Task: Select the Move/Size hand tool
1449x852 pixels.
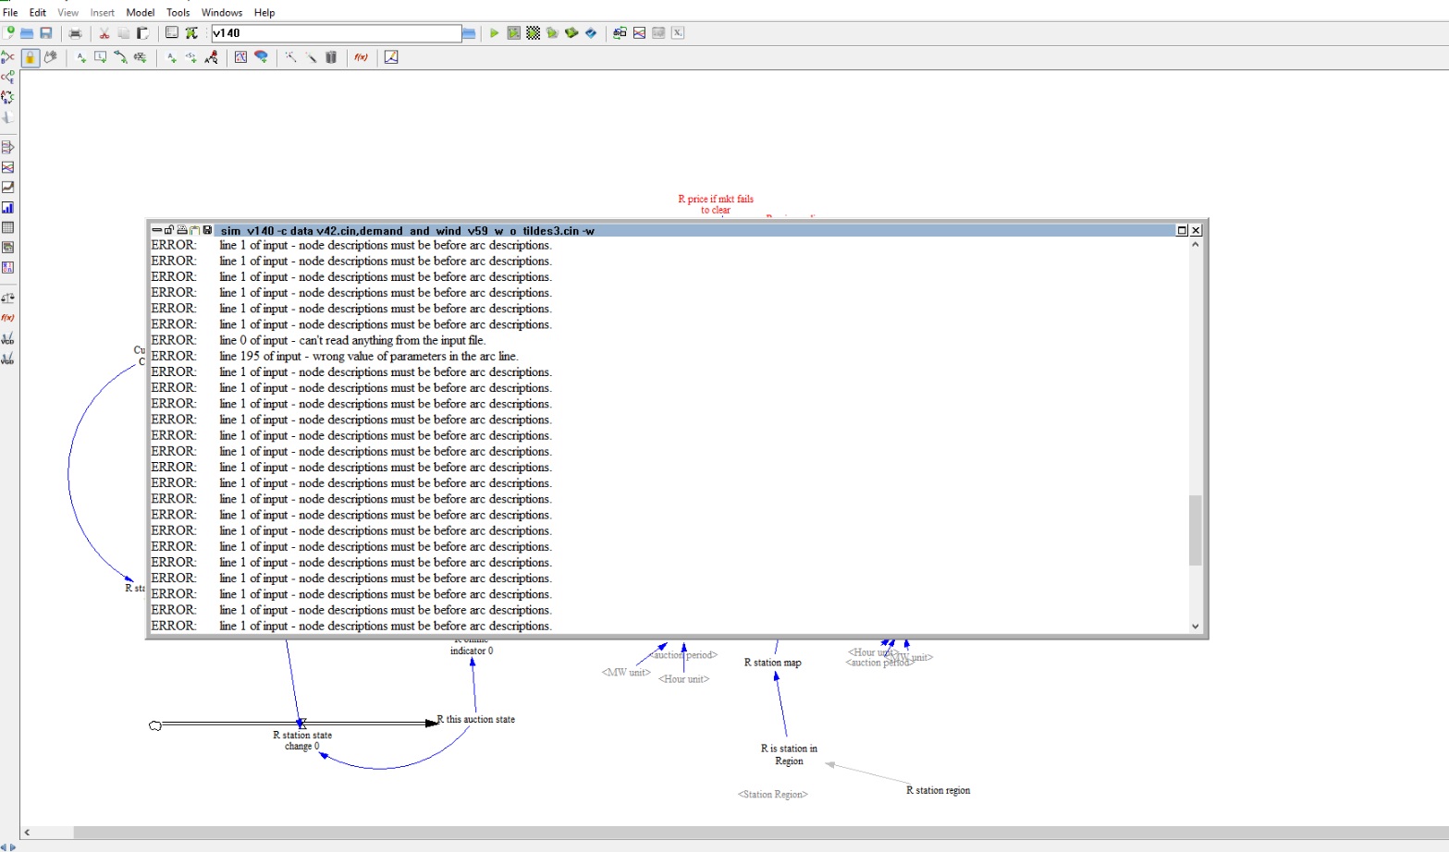Action: pos(51,57)
